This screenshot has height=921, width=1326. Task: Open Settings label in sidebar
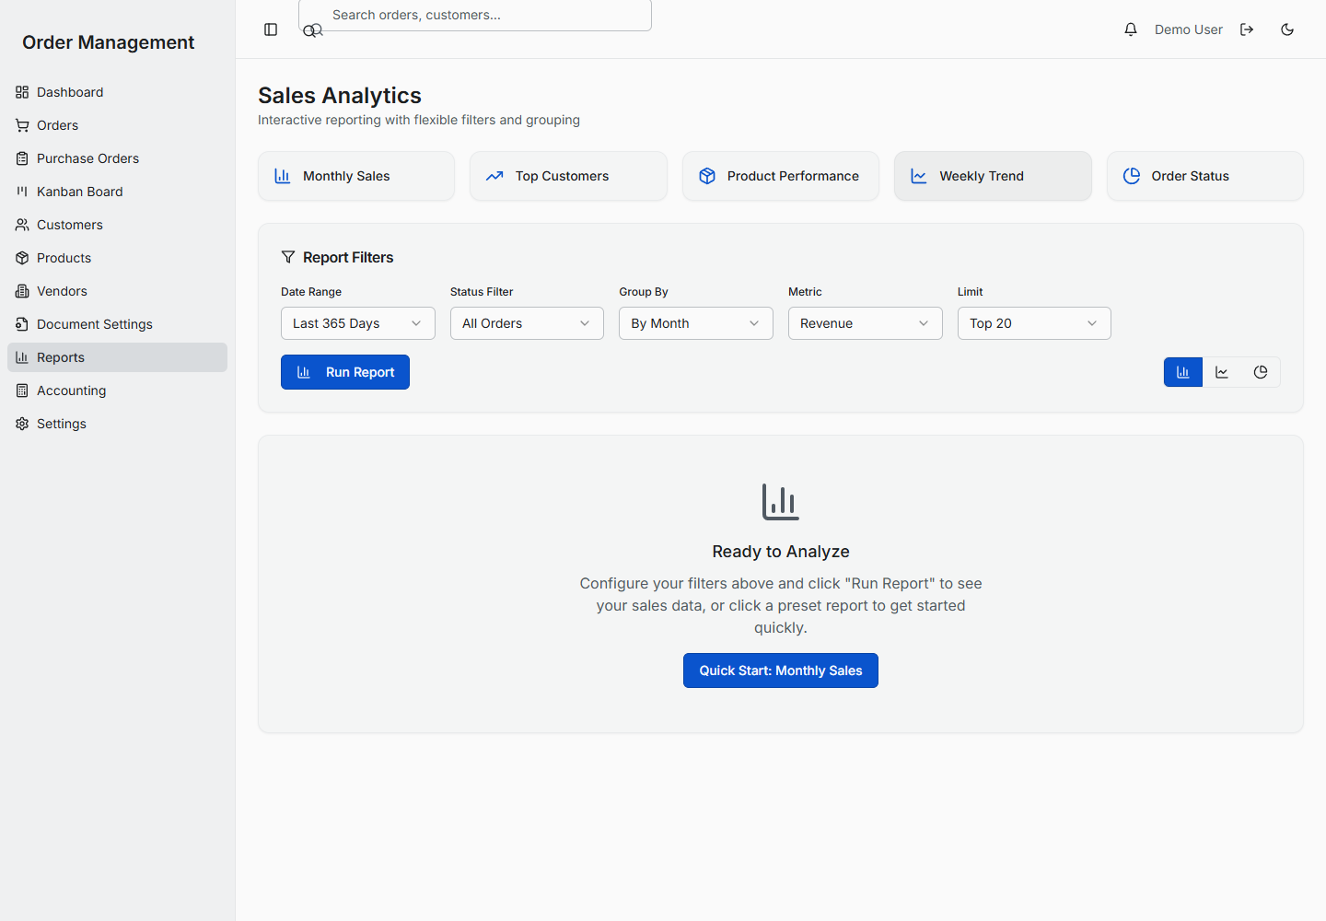(62, 424)
